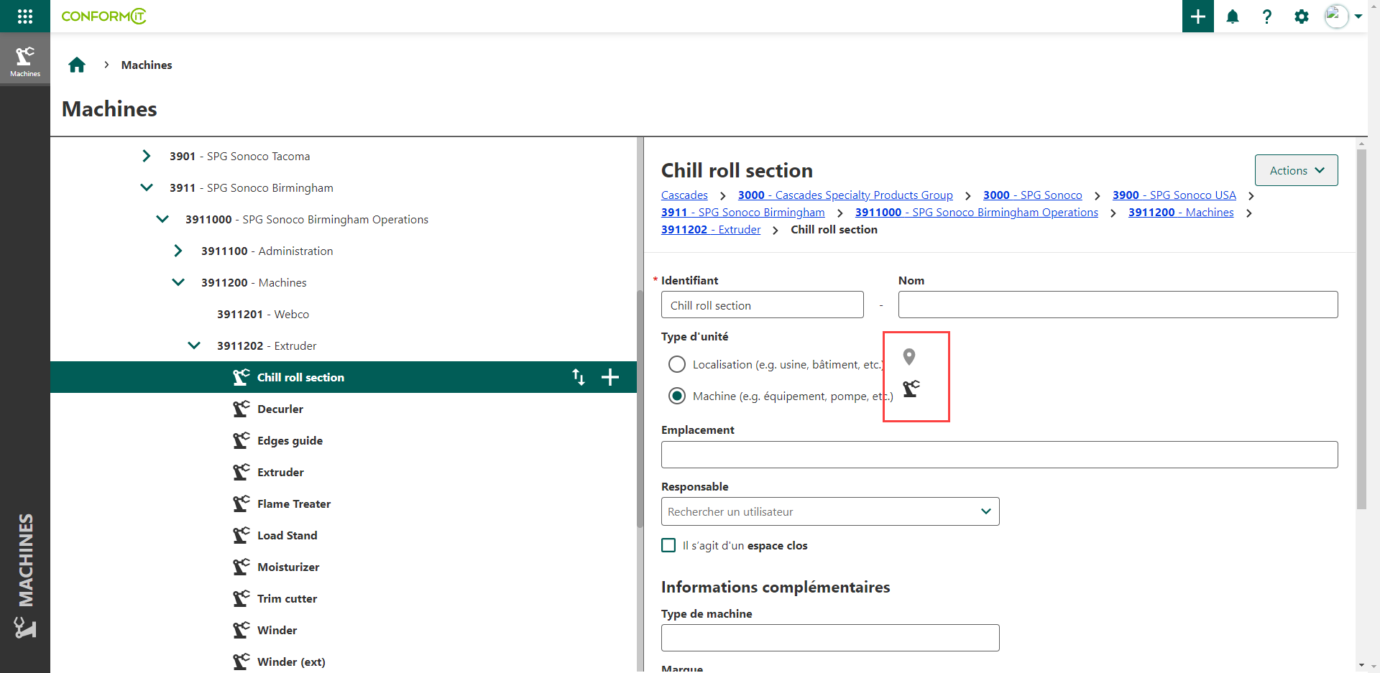Viewport: 1380px width, 673px height.
Task: Click machine icon beside Trim cutter
Action: [241, 598]
